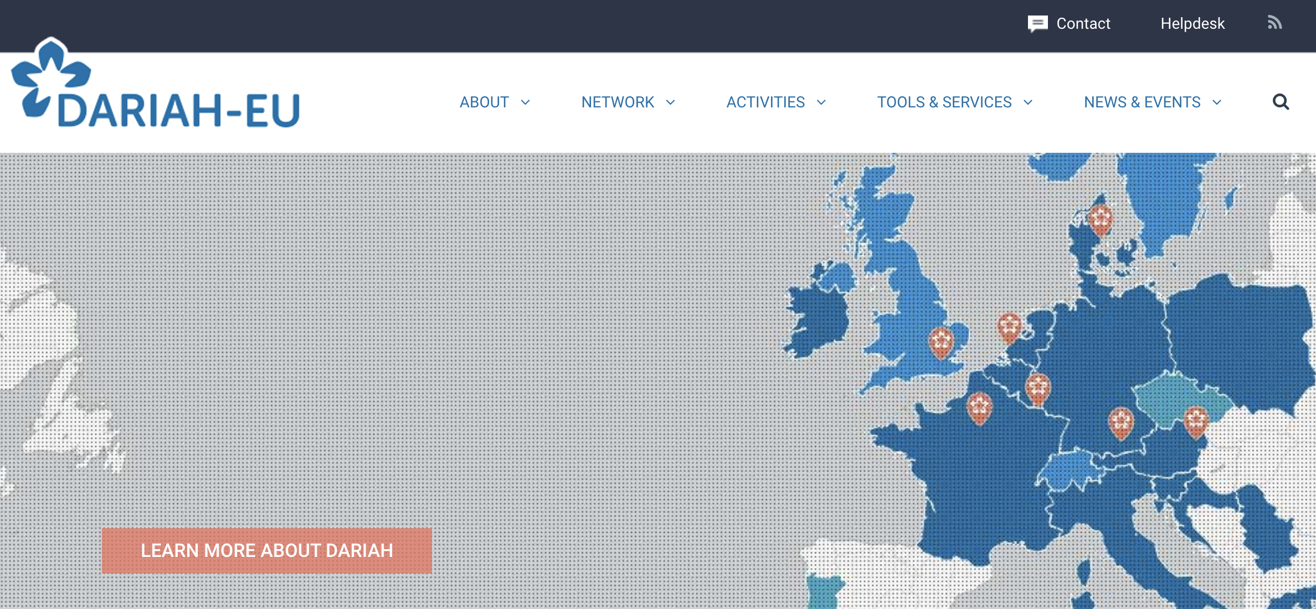Screen dimensions: 1316x609
Task: Select the map pin near Luxembourg
Action: (x=1037, y=388)
